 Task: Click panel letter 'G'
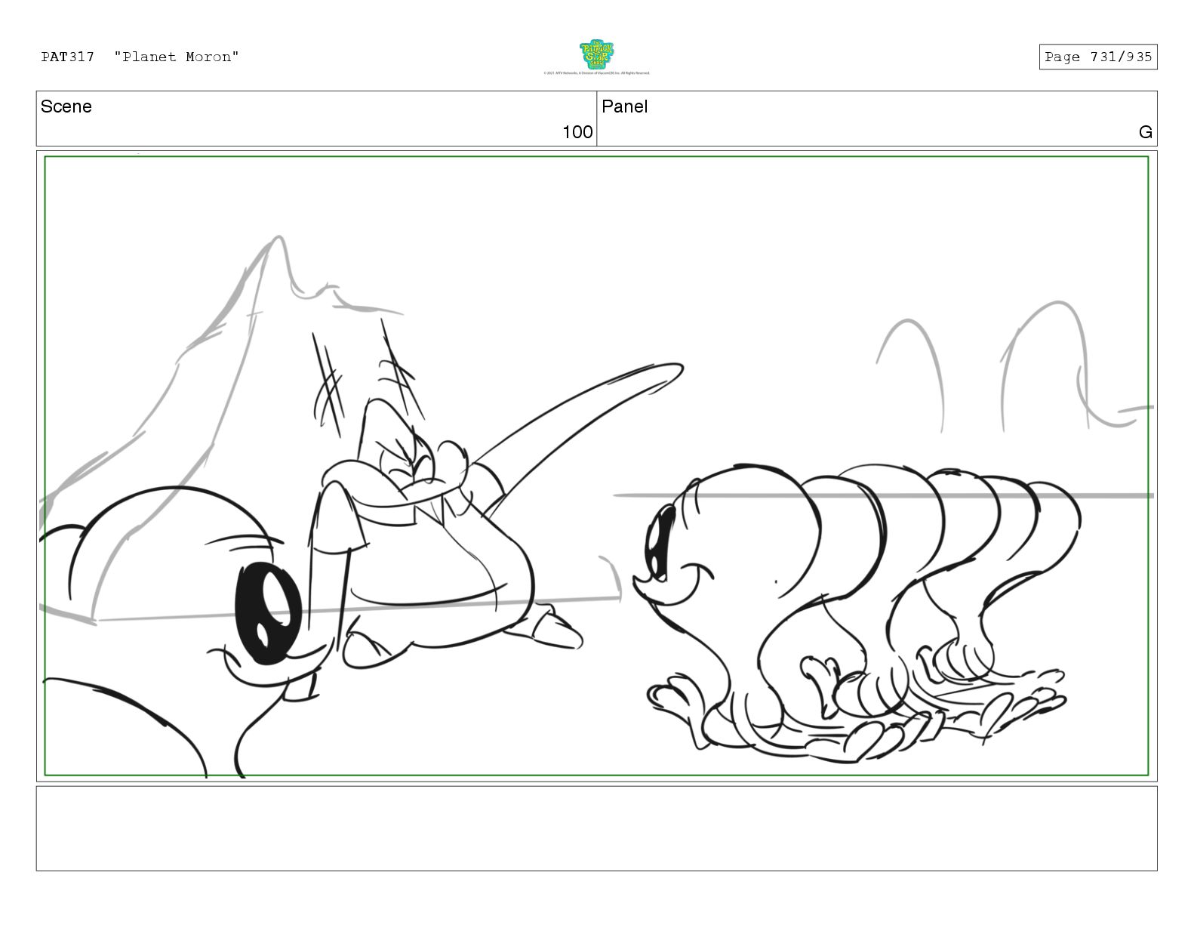pos(1145,132)
